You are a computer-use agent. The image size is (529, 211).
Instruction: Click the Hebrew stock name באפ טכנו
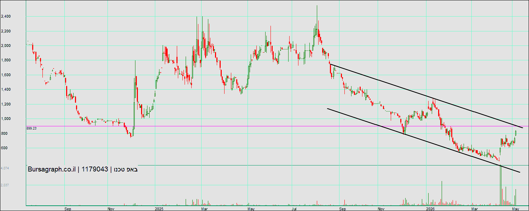[x=125, y=169]
